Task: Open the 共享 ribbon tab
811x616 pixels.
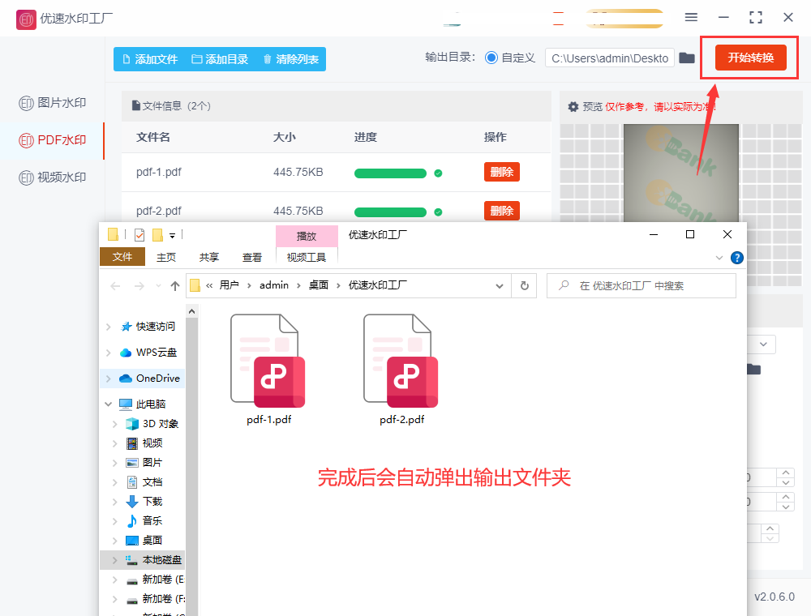Action: [x=209, y=258]
